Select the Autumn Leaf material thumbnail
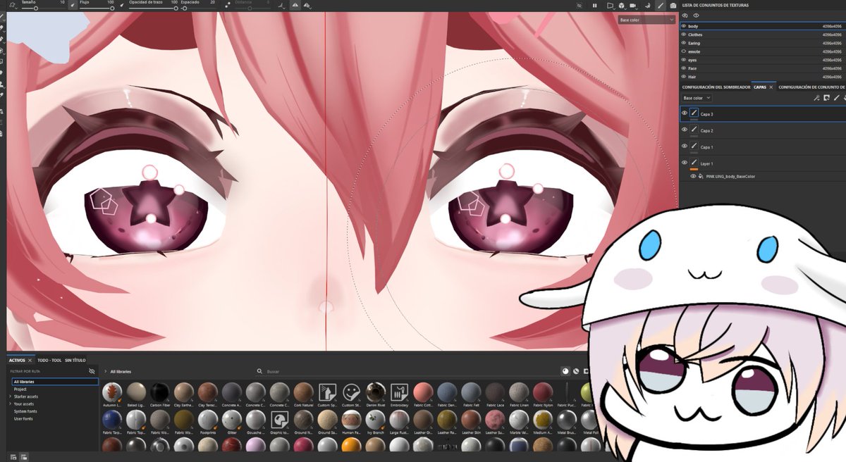The width and height of the screenshot is (846, 462). pyautogui.click(x=111, y=392)
